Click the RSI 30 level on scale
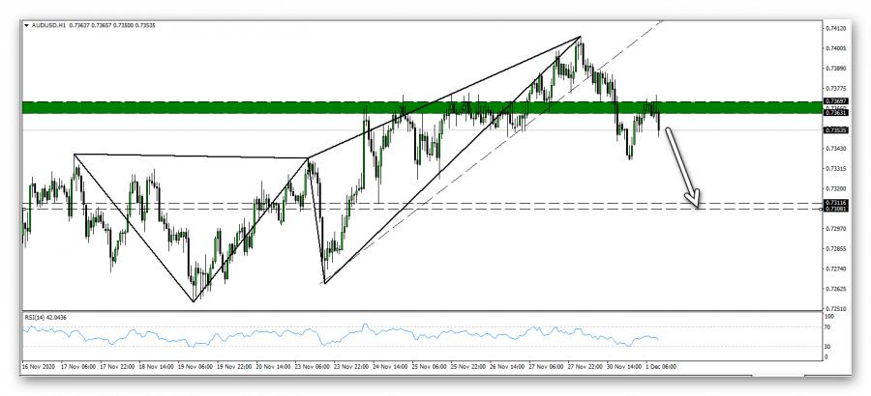 pos(827,345)
